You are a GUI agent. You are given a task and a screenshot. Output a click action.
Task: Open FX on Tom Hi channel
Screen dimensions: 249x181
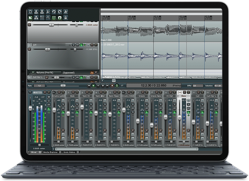pos(91,112)
